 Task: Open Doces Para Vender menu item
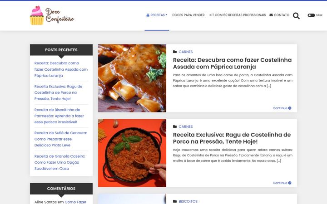(x=188, y=15)
